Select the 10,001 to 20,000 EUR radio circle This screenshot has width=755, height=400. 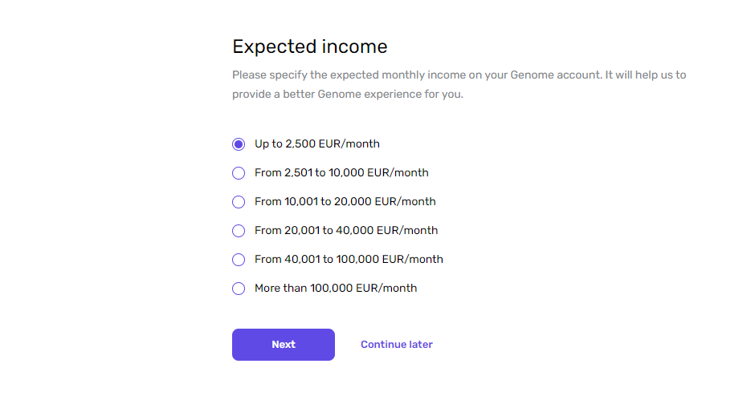[239, 202]
